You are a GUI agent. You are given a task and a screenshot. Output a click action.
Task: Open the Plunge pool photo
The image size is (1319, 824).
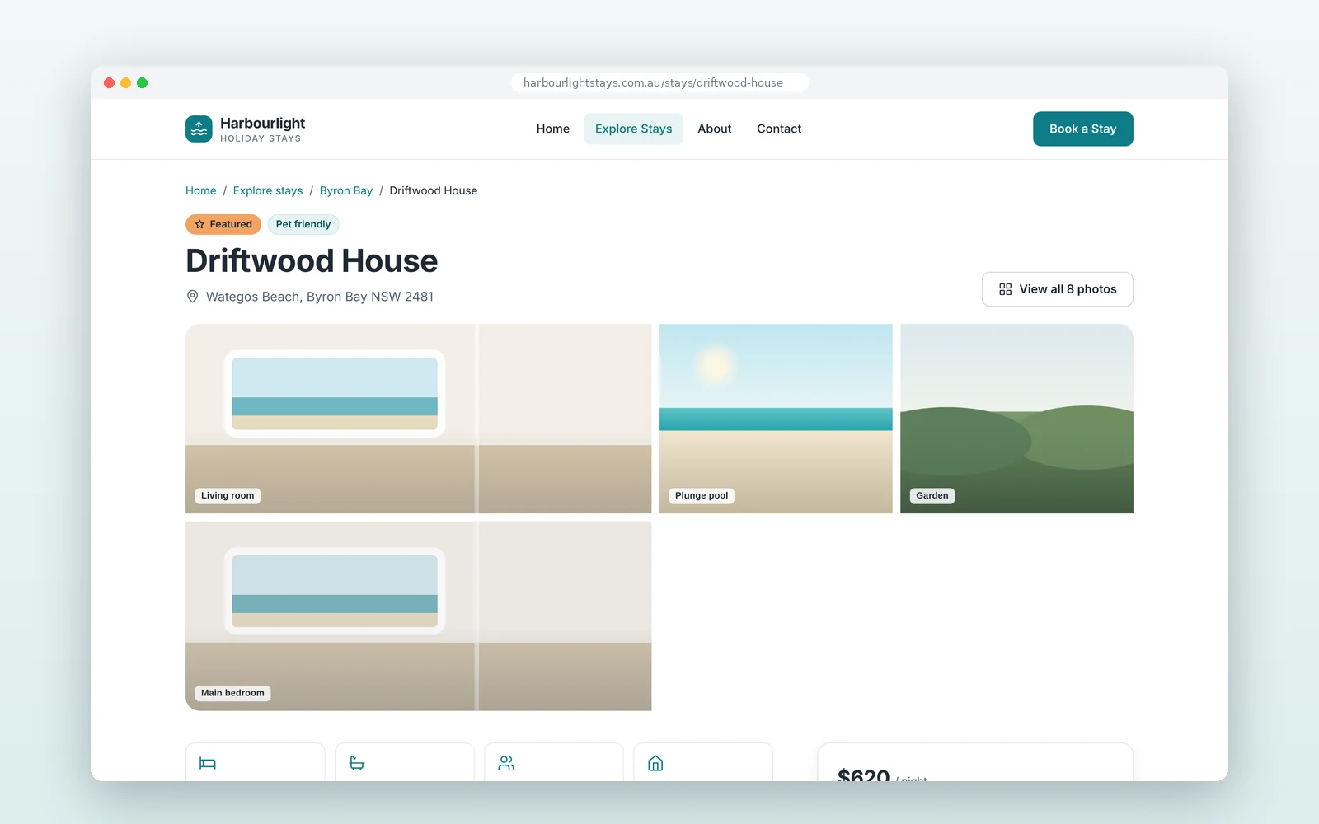pos(776,419)
